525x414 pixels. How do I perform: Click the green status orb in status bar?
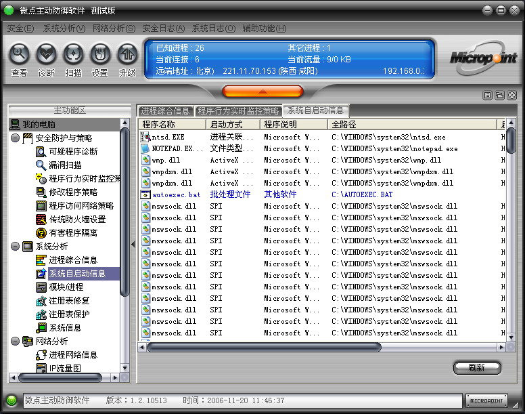12,400
